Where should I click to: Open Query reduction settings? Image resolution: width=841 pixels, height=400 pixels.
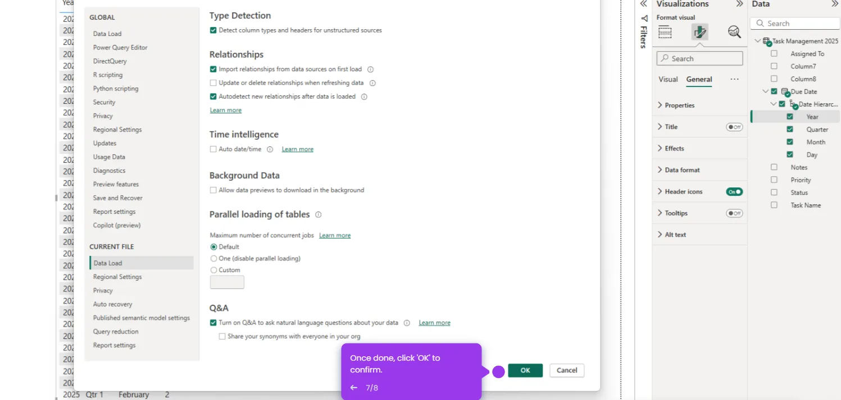click(116, 332)
